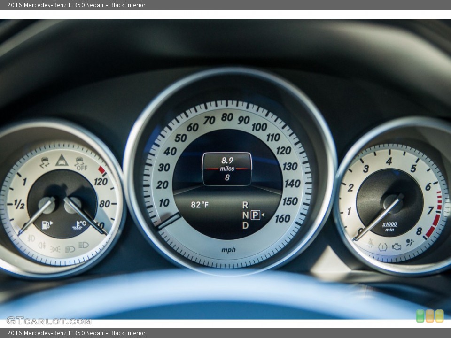Click the speedometer needle
This screenshot has height=338, width=451.
tap(169, 221)
